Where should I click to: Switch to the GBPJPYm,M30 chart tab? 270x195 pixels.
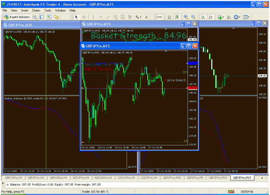click(172, 178)
